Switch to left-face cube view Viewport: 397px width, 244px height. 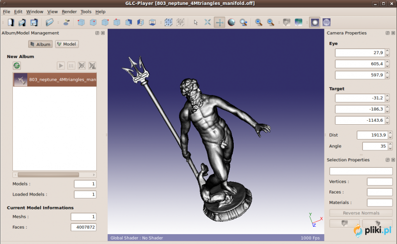coord(140,22)
